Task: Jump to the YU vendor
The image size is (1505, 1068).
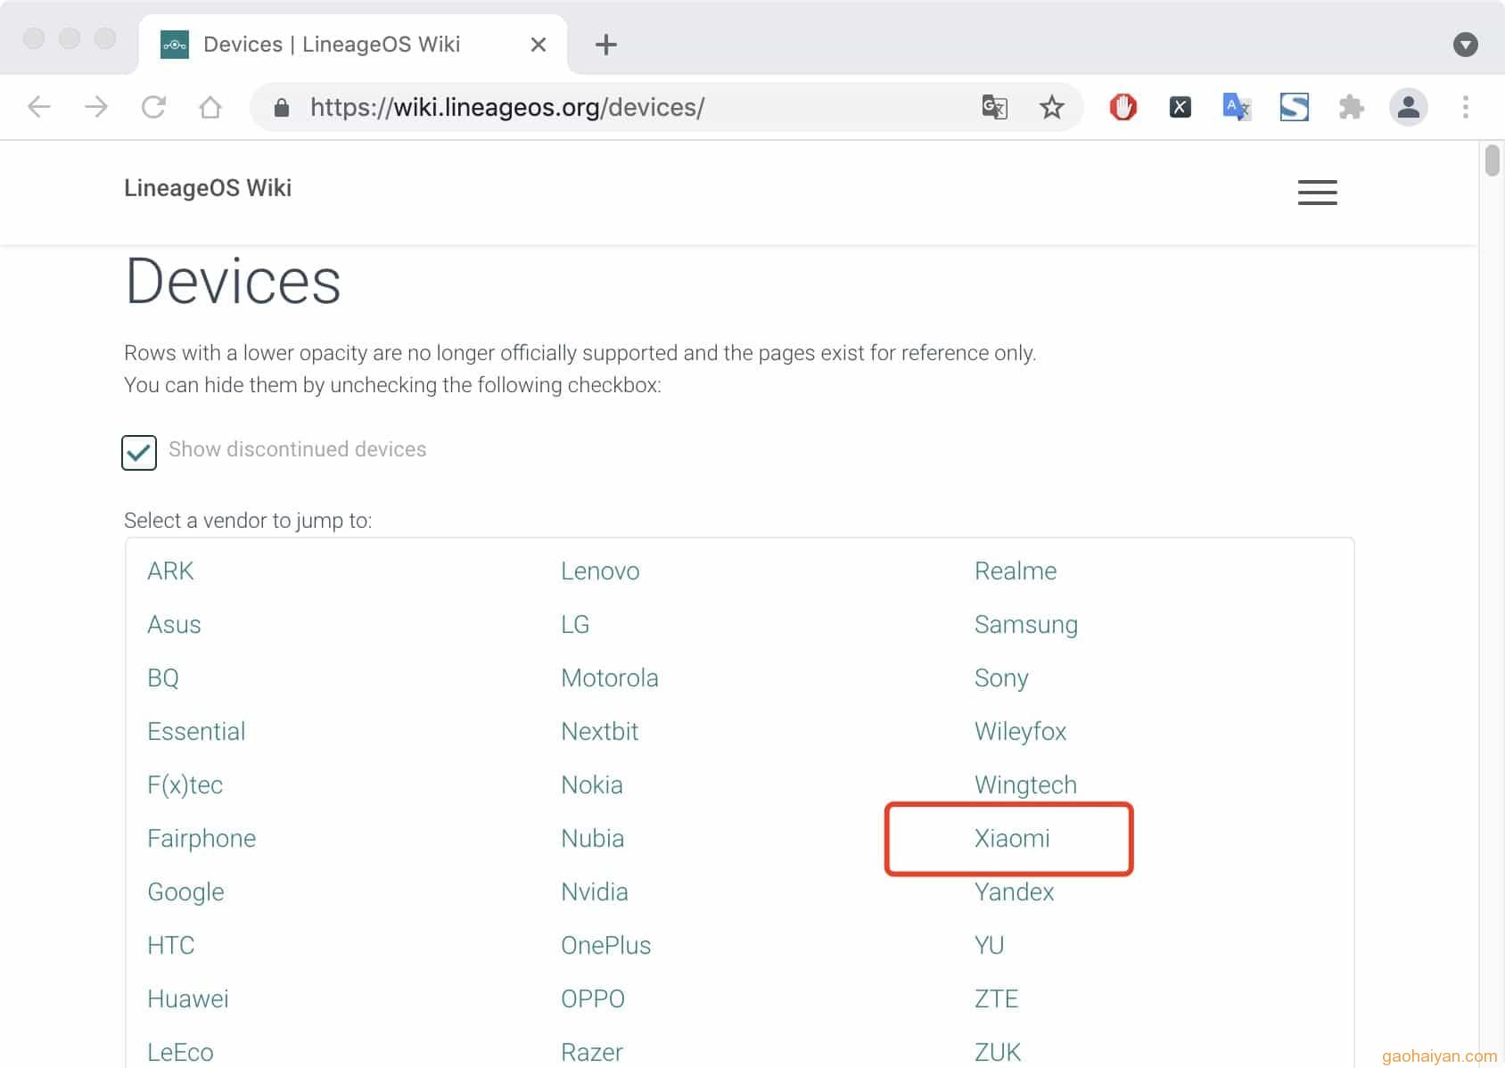Action: point(990,945)
